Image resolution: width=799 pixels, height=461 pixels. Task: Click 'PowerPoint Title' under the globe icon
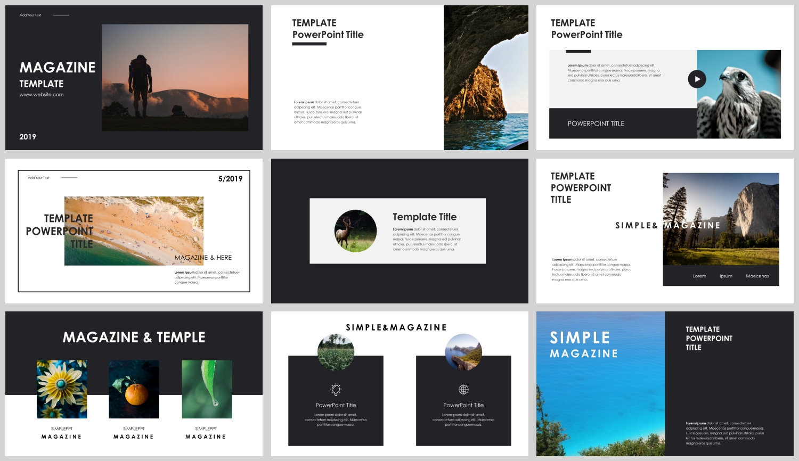(x=463, y=405)
